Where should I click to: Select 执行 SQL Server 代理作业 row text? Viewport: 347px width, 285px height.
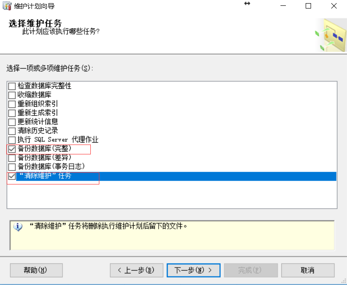(x=58, y=140)
